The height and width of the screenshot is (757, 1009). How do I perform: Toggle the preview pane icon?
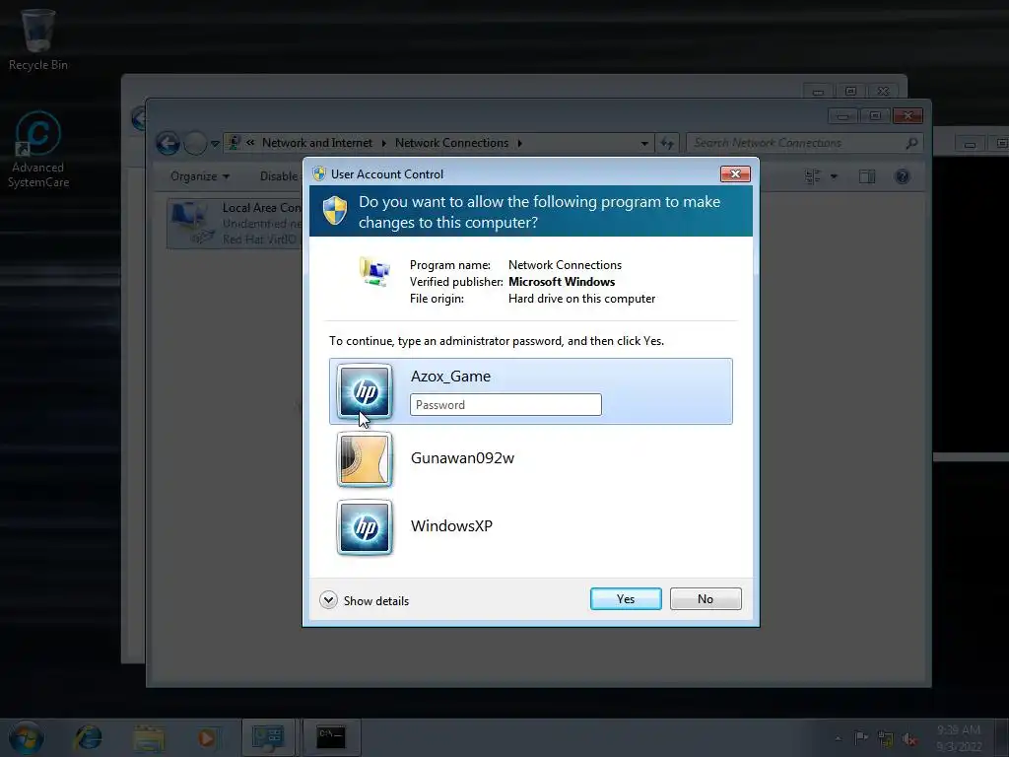pyautogui.click(x=867, y=176)
